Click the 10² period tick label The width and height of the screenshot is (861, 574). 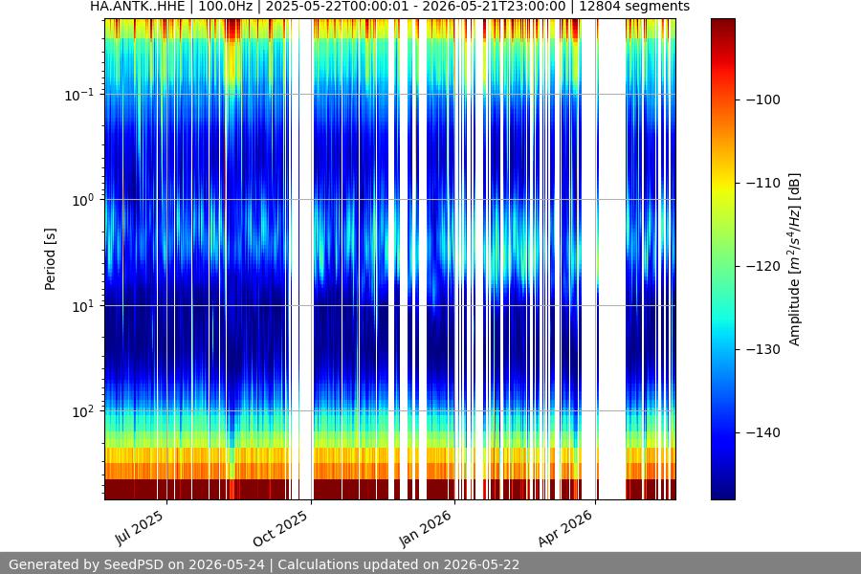[83, 411]
